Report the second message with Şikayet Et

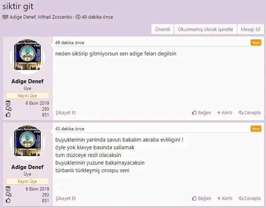66,199
